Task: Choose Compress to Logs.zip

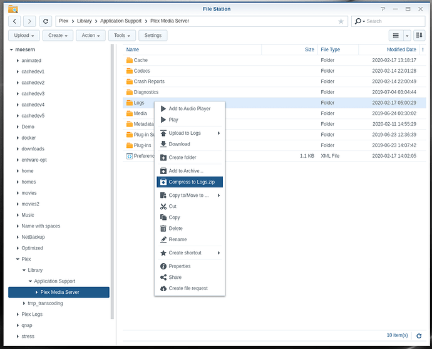Action: [x=190, y=182]
